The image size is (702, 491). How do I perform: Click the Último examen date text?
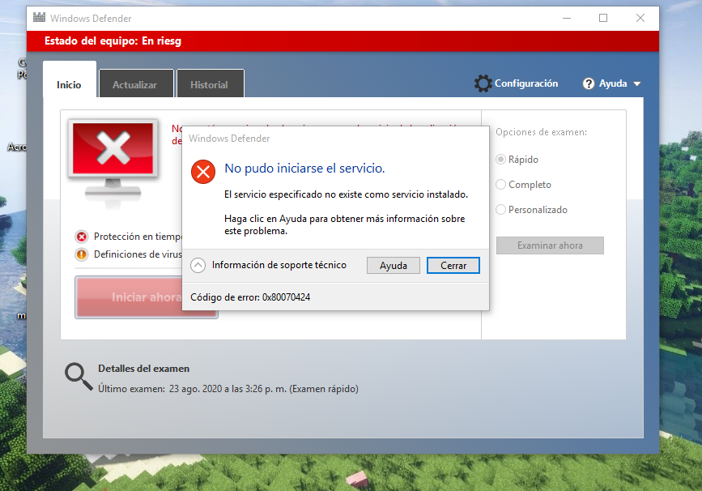(228, 389)
